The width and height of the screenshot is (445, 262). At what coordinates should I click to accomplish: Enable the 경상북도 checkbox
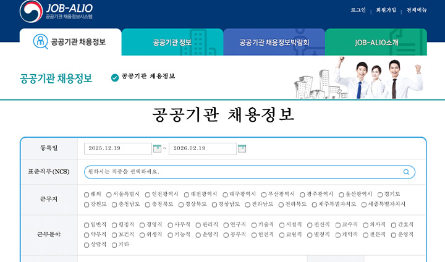tap(181, 205)
